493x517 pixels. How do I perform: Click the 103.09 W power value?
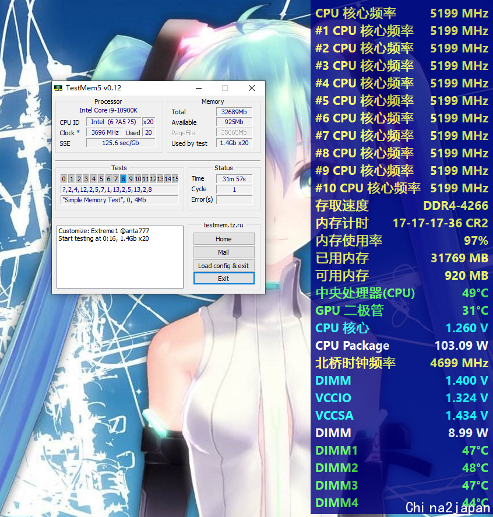(462, 346)
